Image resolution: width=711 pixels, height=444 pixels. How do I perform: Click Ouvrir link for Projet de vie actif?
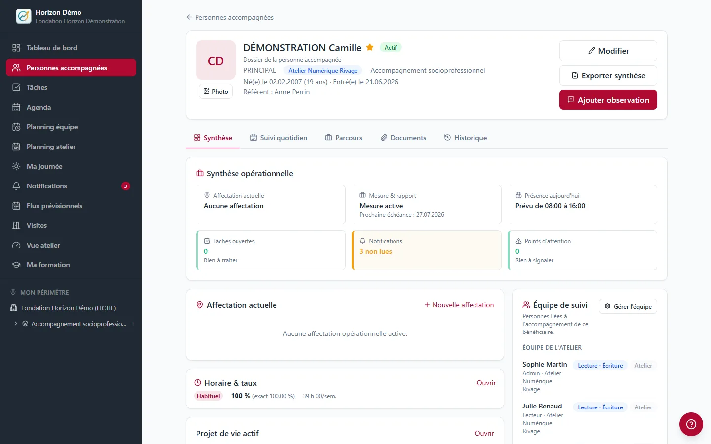tap(484, 433)
